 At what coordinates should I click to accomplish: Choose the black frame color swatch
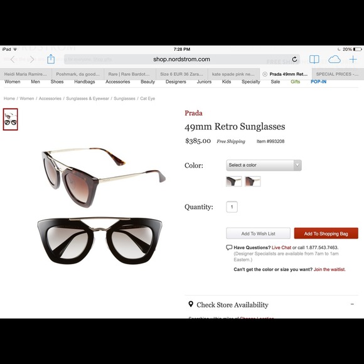click(233, 181)
